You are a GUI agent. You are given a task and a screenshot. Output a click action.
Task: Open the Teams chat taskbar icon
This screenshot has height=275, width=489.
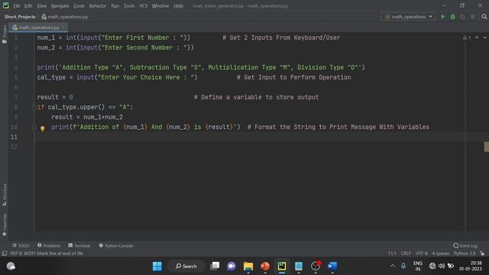click(x=232, y=266)
